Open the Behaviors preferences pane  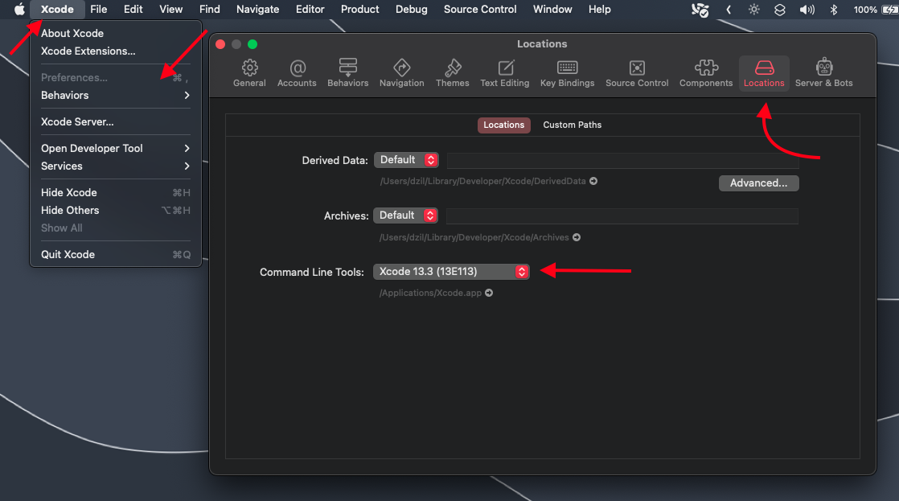pyautogui.click(x=347, y=72)
